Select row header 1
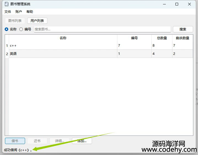This screenshot has height=155, width=198. pos(7,46)
